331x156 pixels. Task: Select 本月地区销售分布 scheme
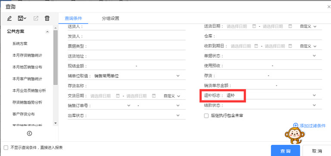pyautogui.click(x=27, y=67)
